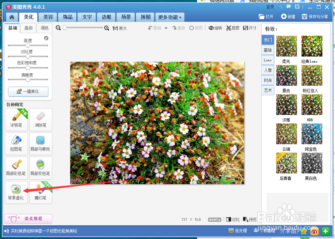The width and height of the screenshot is (335, 239).
Task: Reset basic adjustments with the reset icon
Action: pos(46,38)
